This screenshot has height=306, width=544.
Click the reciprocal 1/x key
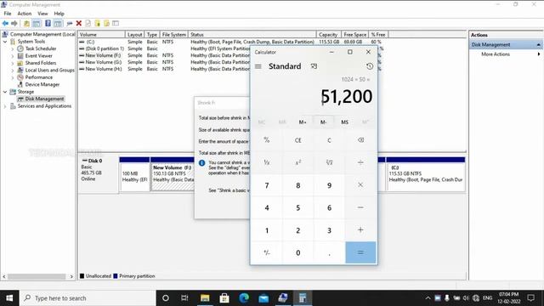[266, 162]
